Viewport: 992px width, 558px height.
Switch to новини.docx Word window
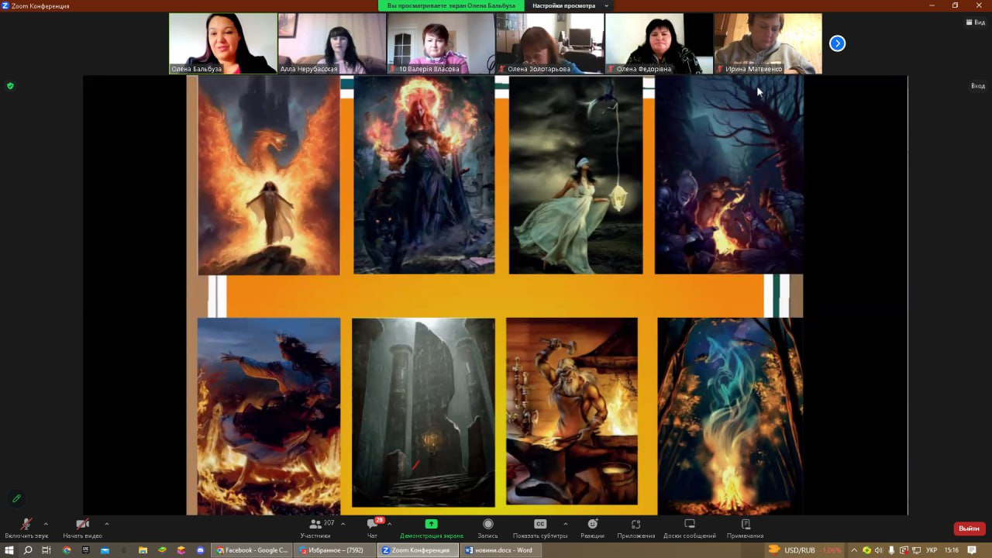(x=499, y=550)
